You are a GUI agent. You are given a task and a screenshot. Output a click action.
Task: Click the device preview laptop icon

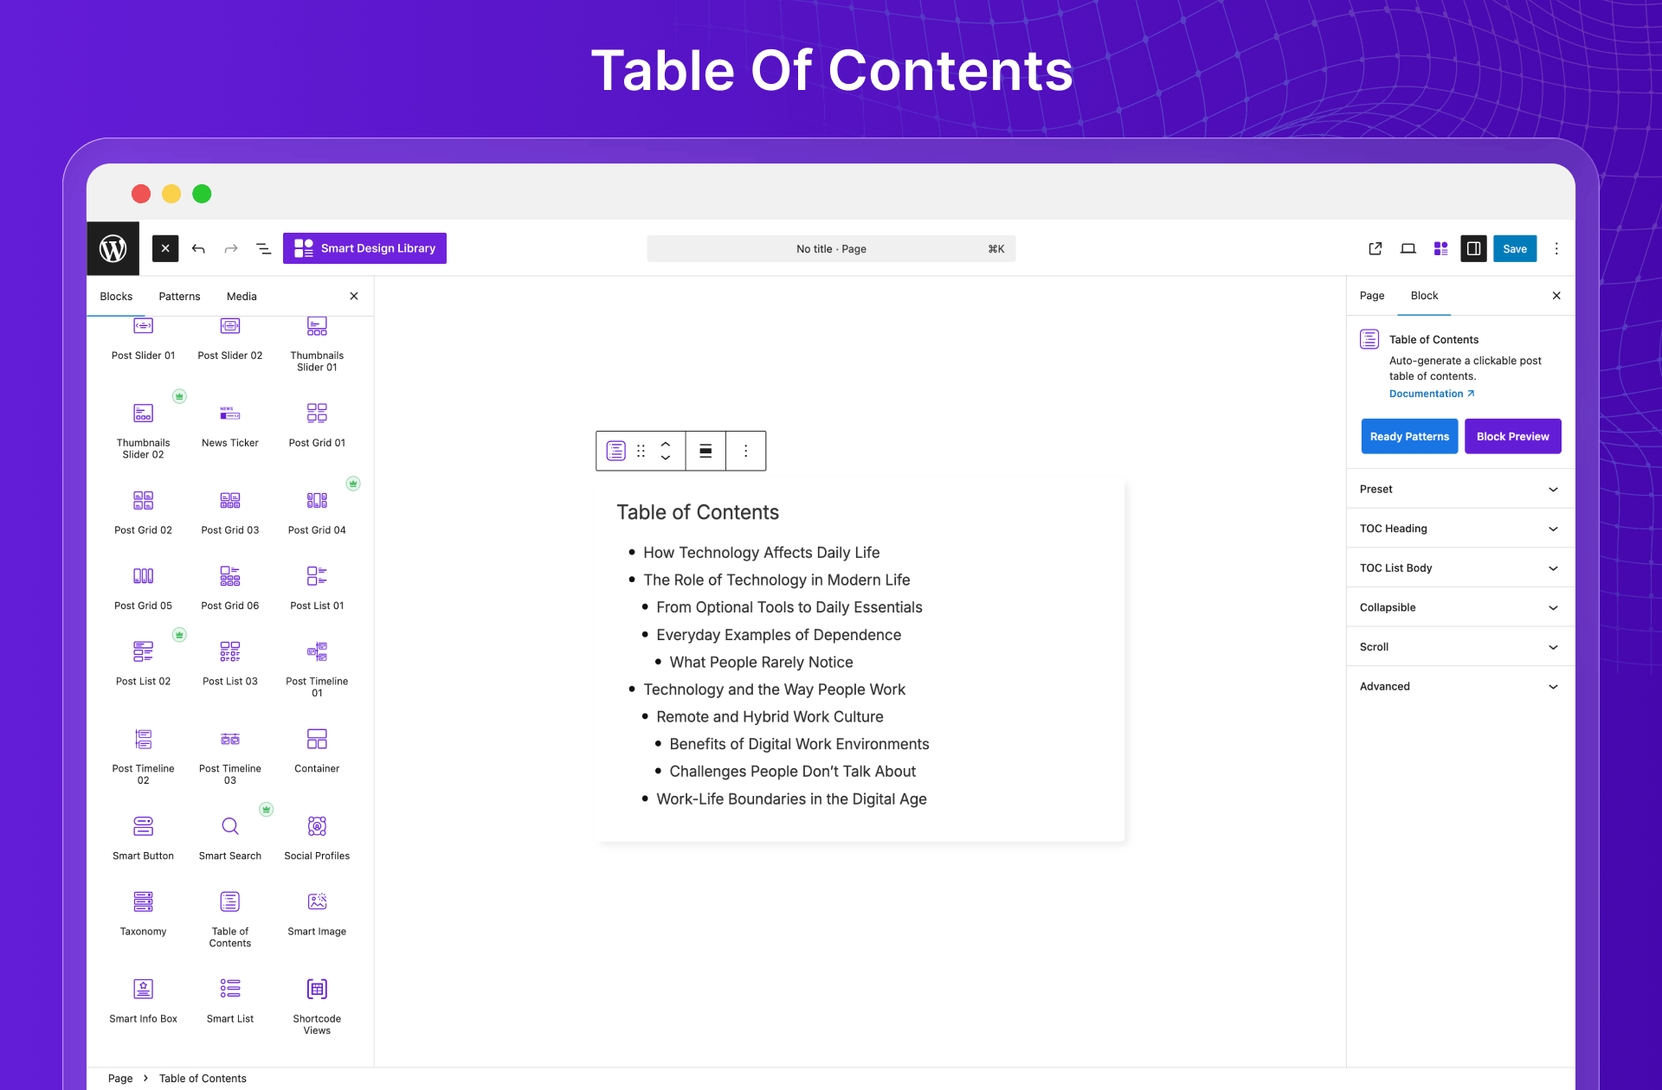1408,249
